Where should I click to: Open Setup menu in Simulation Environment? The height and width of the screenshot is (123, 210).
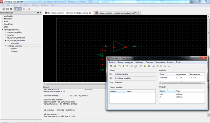click(120, 62)
